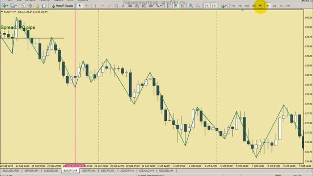Select the arrow Cursor tool

point(80,6)
